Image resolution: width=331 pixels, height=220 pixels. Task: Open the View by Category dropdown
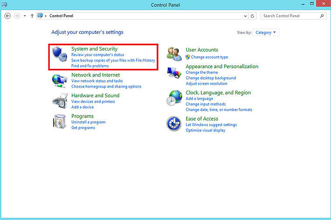tap(265, 33)
